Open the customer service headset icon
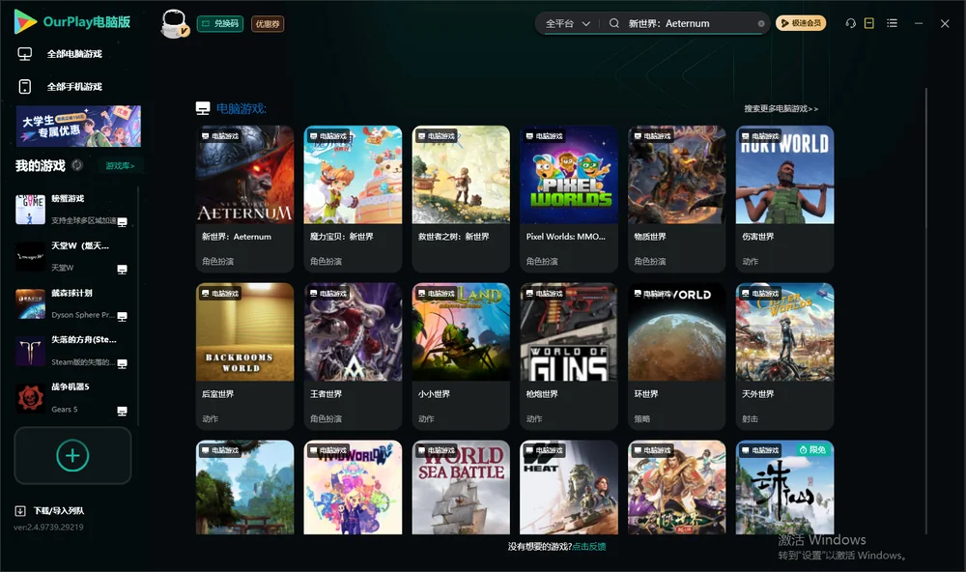Image resolution: width=966 pixels, height=572 pixels. pyautogui.click(x=851, y=23)
